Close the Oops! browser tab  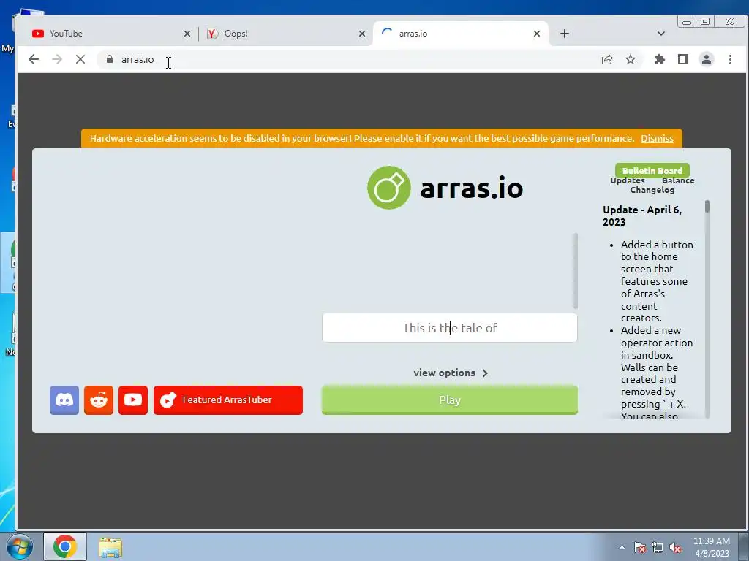(362, 34)
